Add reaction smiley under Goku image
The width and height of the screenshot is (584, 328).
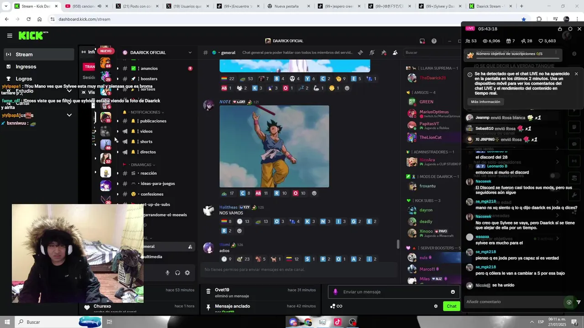[x=314, y=193]
